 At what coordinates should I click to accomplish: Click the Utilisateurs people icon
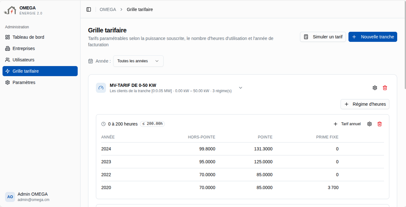8,60
